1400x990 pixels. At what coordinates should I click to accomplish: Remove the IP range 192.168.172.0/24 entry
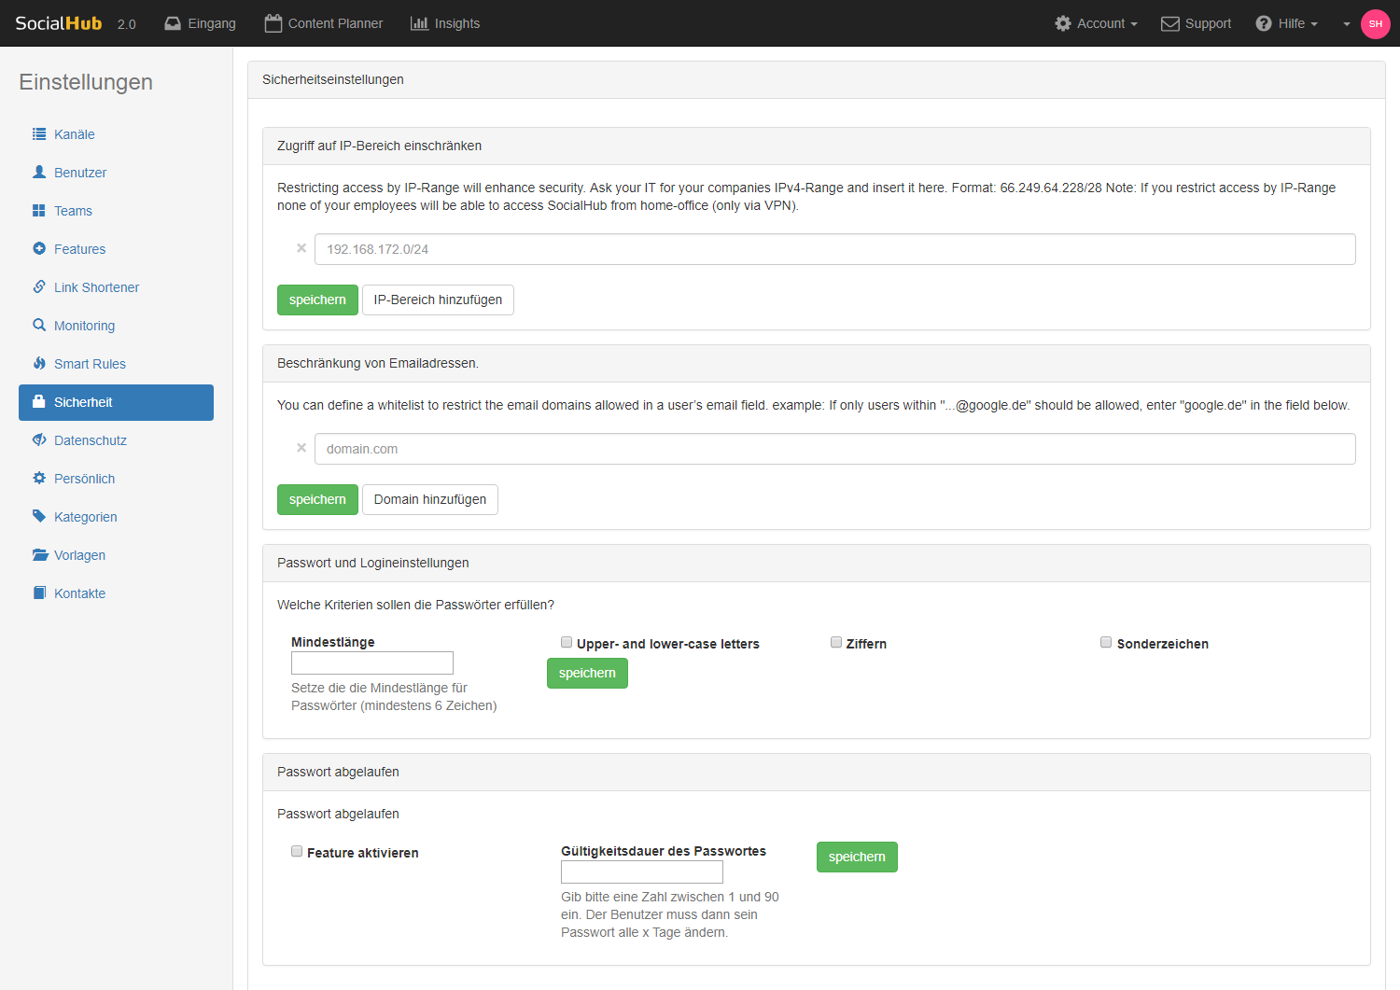click(x=301, y=248)
